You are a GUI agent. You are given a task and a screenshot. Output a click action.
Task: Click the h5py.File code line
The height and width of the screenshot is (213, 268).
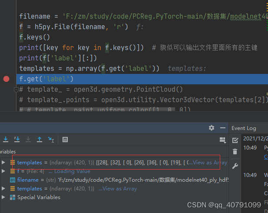pos(73,27)
